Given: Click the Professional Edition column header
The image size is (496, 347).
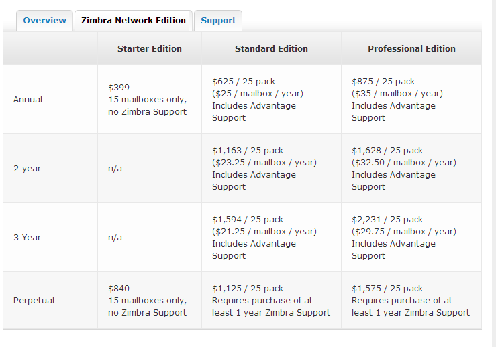Looking at the screenshot, I should 411,49.
